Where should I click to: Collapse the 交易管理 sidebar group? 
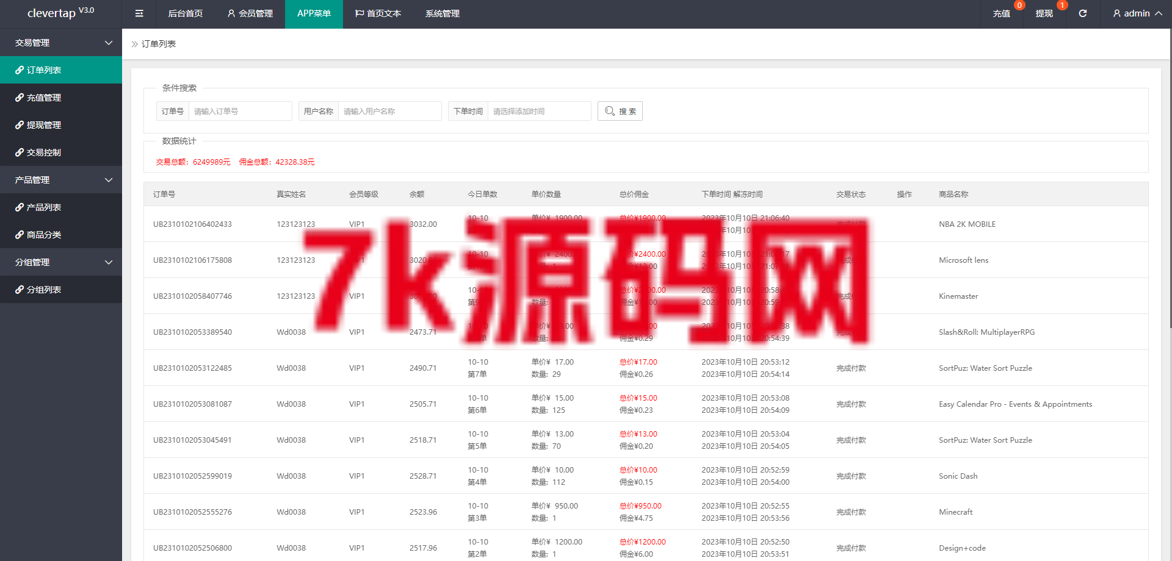tap(61, 43)
